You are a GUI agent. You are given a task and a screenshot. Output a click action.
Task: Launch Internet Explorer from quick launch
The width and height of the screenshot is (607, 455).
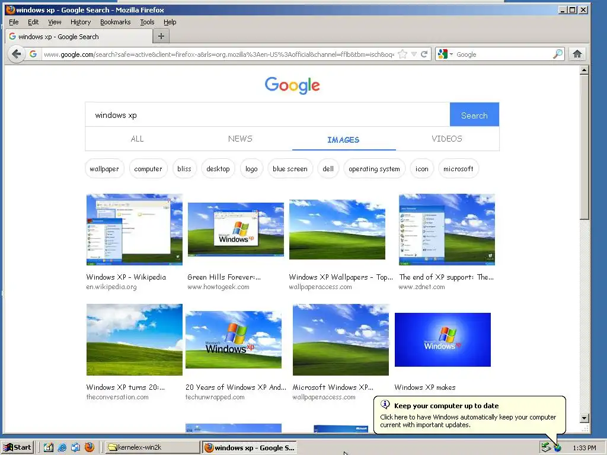(62, 447)
